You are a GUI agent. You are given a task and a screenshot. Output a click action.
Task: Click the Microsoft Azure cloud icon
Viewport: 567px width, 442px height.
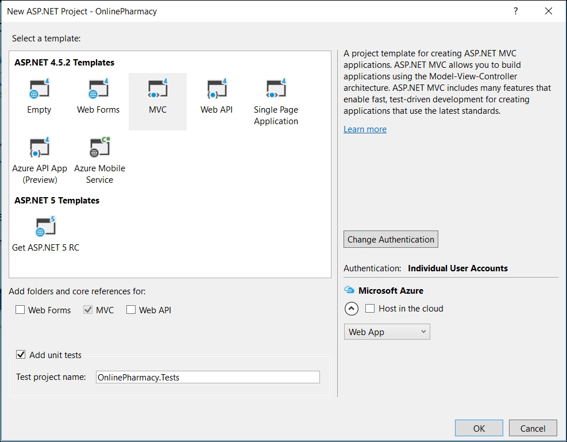coord(349,290)
